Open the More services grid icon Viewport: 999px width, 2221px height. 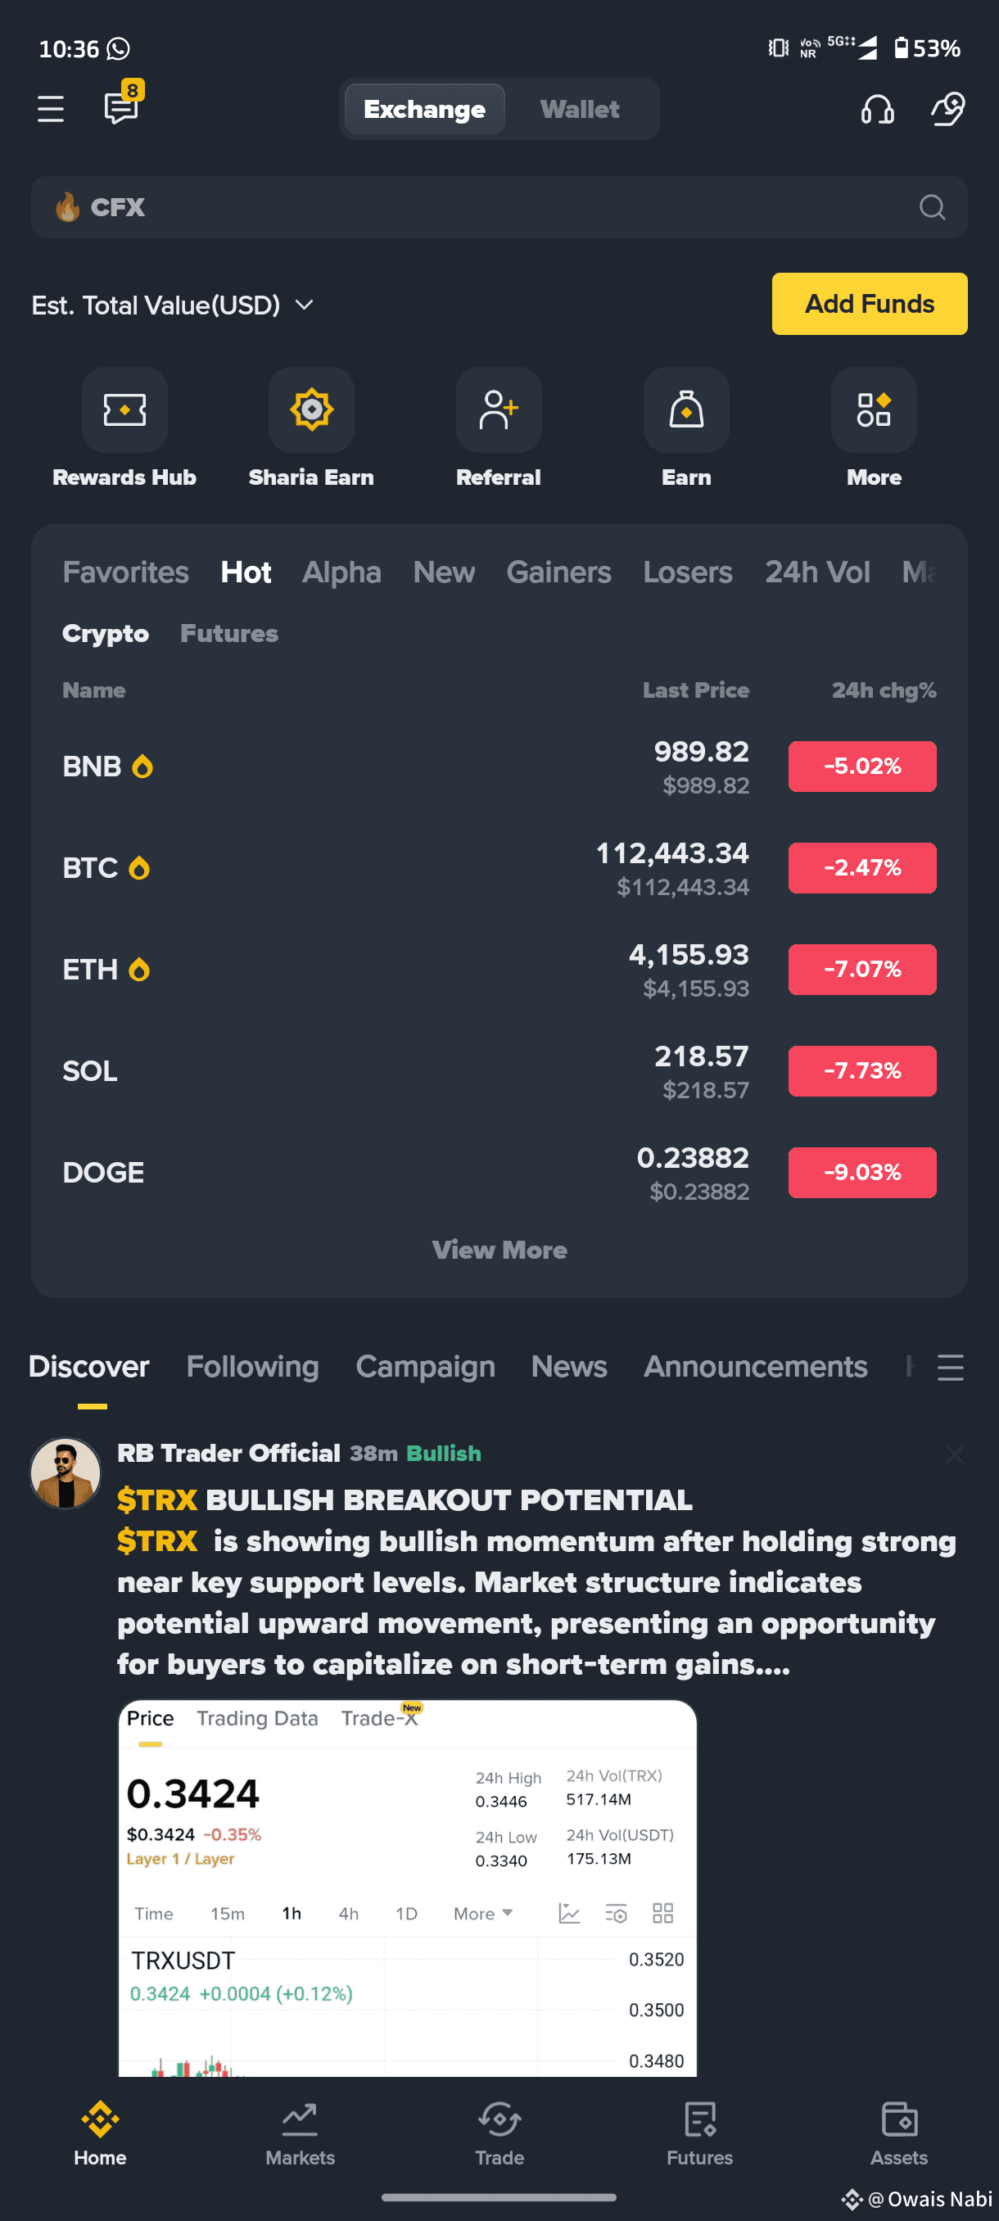click(873, 409)
